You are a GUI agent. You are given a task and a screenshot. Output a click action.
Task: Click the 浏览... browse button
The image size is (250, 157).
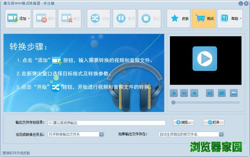[184, 122]
